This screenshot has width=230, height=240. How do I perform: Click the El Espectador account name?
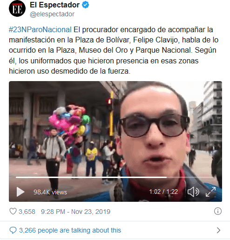tap(54, 5)
